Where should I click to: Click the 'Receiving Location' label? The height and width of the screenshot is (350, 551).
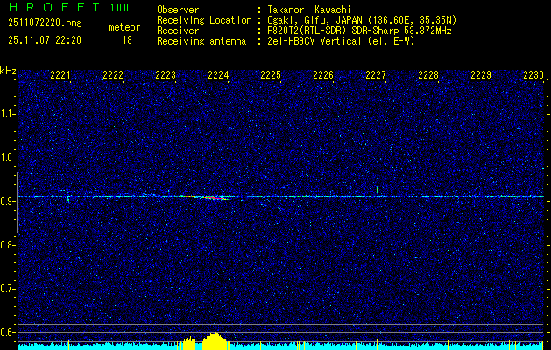pyautogui.click(x=204, y=20)
